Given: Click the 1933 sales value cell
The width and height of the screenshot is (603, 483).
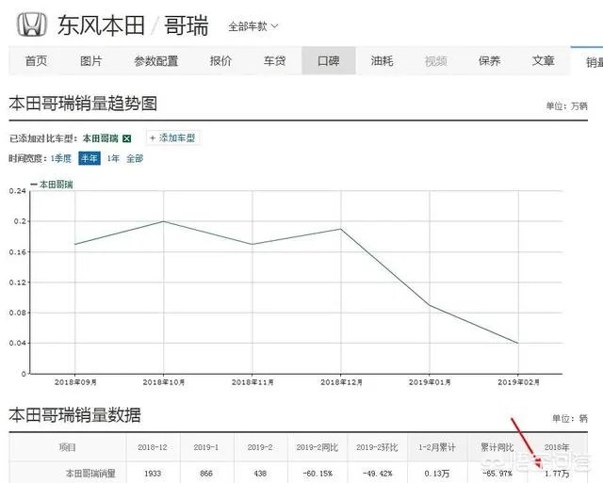Looking at the screenshot, I should [153, 474].
